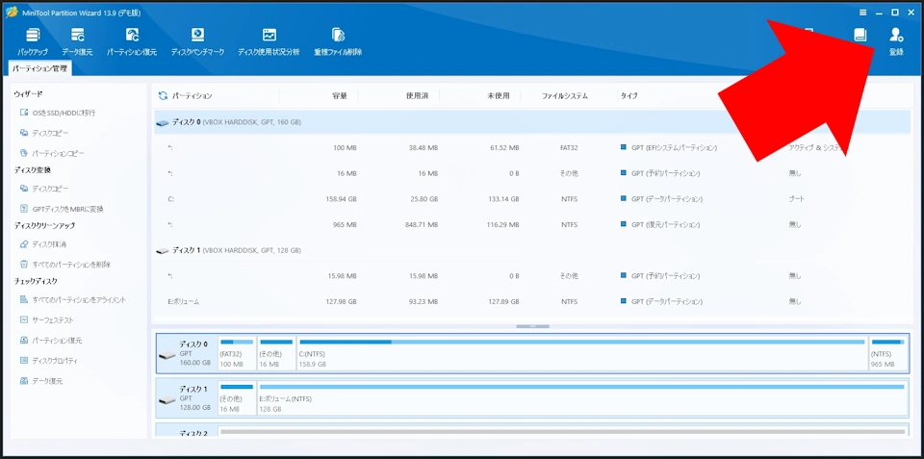Open ディスクコピー under the ウィザード section
This screenshot has width=924, height=459.
44,133
